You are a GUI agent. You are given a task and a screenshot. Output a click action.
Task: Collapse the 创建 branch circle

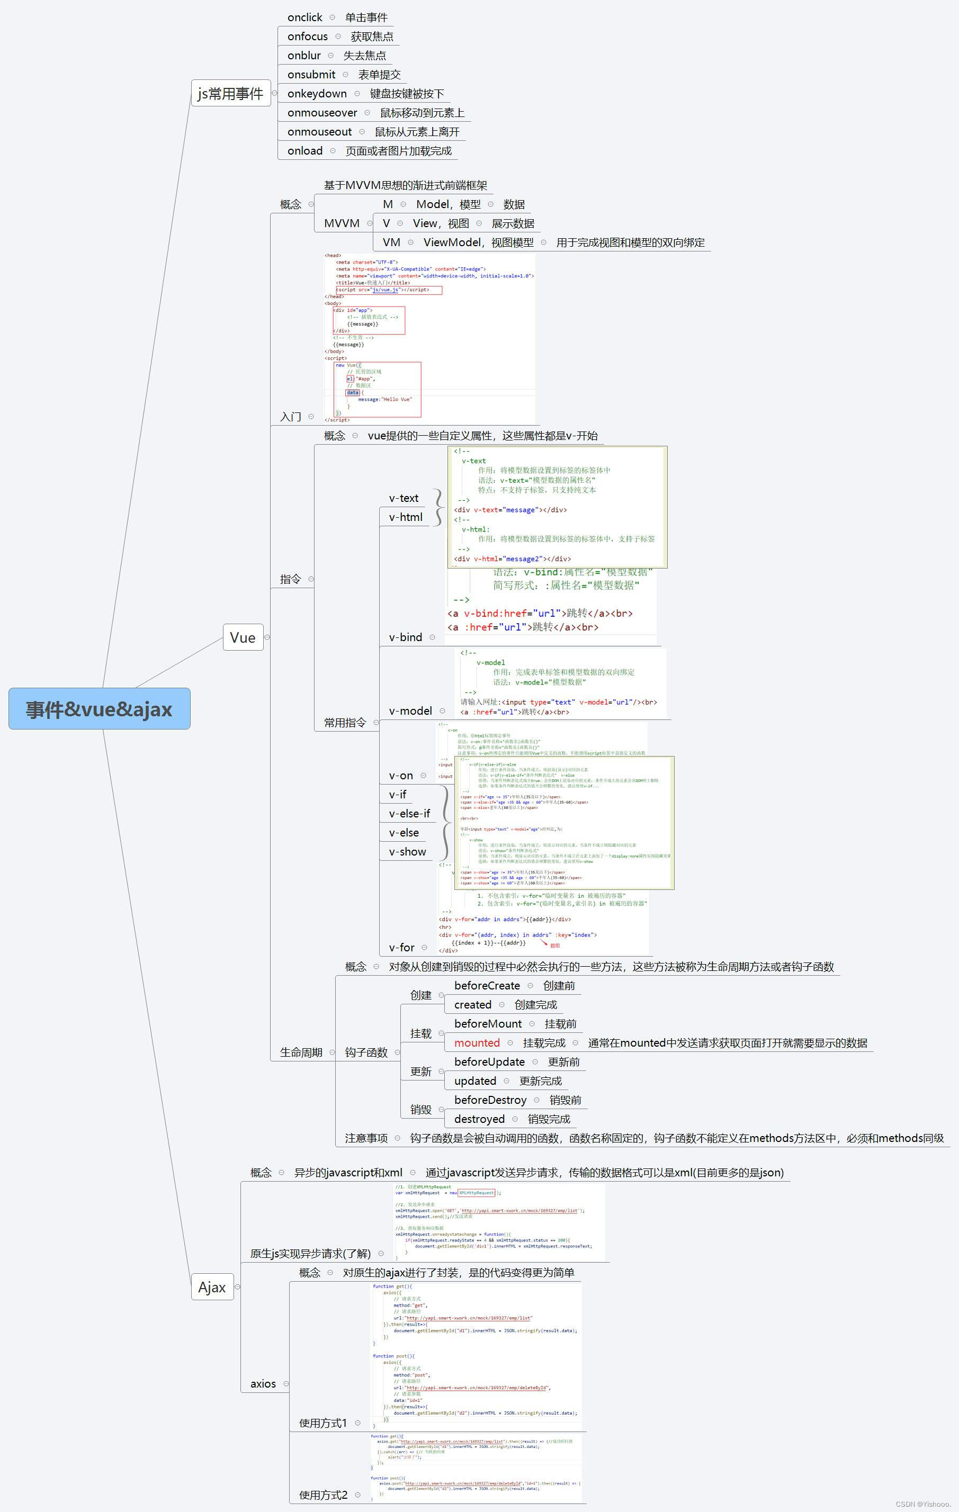442,995
